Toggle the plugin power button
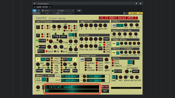This screenshot has height=98, width=175. click(34, 11)
